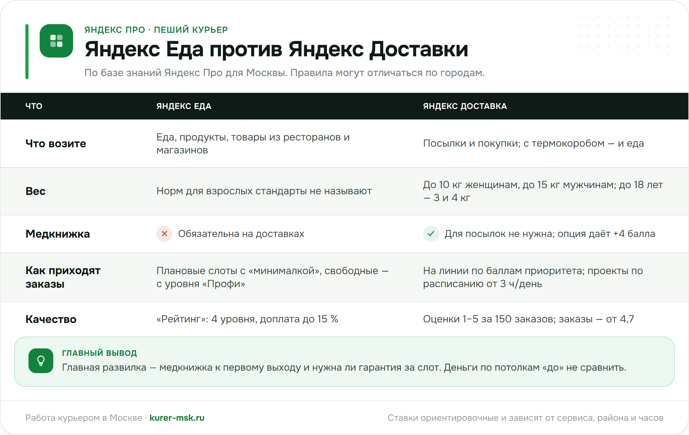This screenshot has height=435, width=689.
Task: Open the kurer-msk.ru link
Action: click(x=177, y=418)
